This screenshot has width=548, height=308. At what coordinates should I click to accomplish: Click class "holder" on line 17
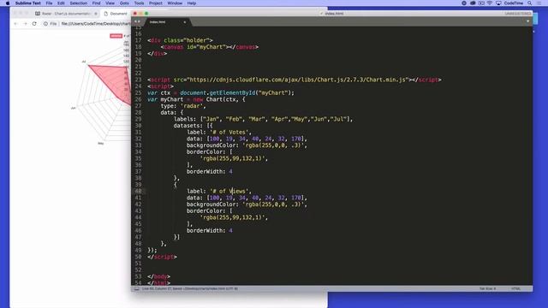click(196, 40)
